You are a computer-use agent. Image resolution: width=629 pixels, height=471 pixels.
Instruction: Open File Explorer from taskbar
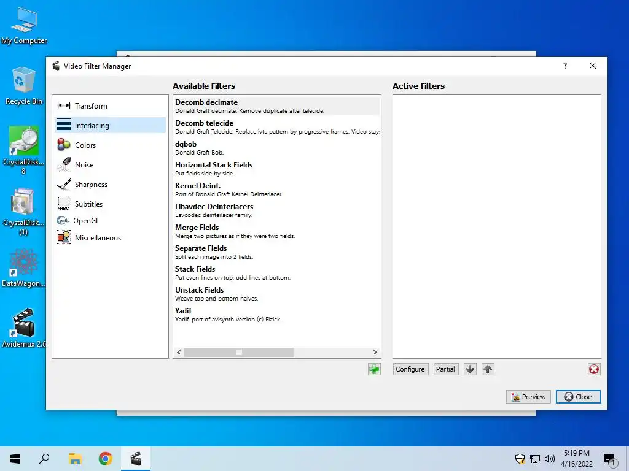(x=75, y=459)
